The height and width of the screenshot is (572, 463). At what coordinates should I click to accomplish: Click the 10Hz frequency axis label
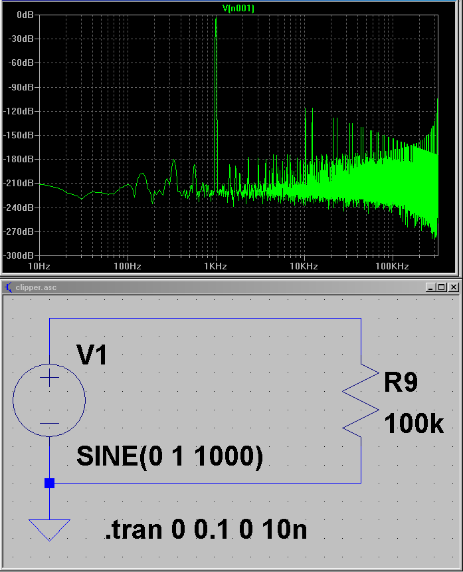pyautogui.click(x=39, y=266)
